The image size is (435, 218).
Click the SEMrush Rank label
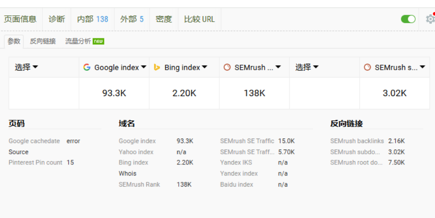(x=139, y=184)
